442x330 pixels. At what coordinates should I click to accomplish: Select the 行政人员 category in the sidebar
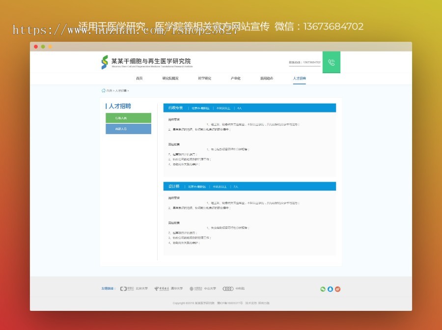(x=128, y=118)
